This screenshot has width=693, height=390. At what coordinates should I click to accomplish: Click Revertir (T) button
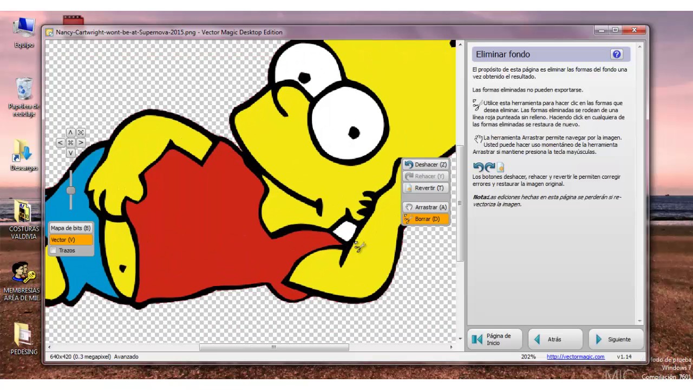426,188
